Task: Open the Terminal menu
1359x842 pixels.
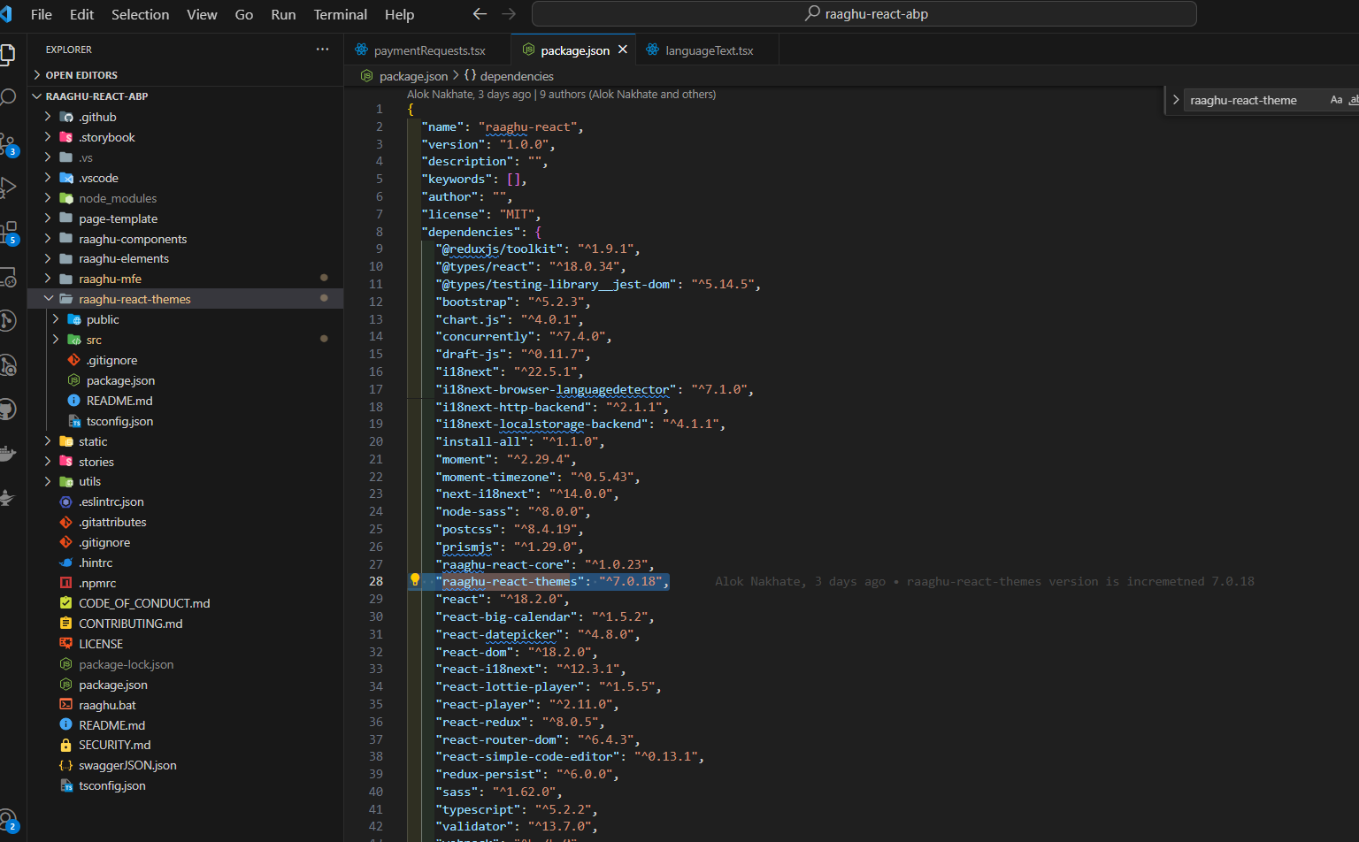Action: tap(340, 14)
